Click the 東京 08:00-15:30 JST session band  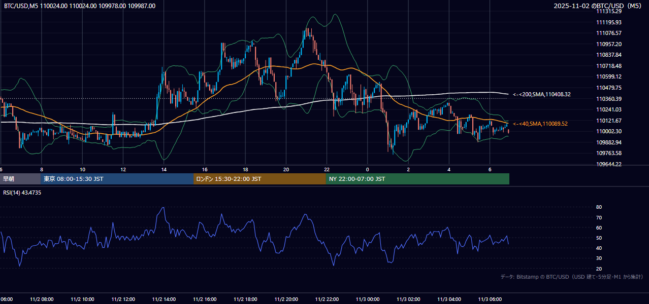click(x=117, y=179)
